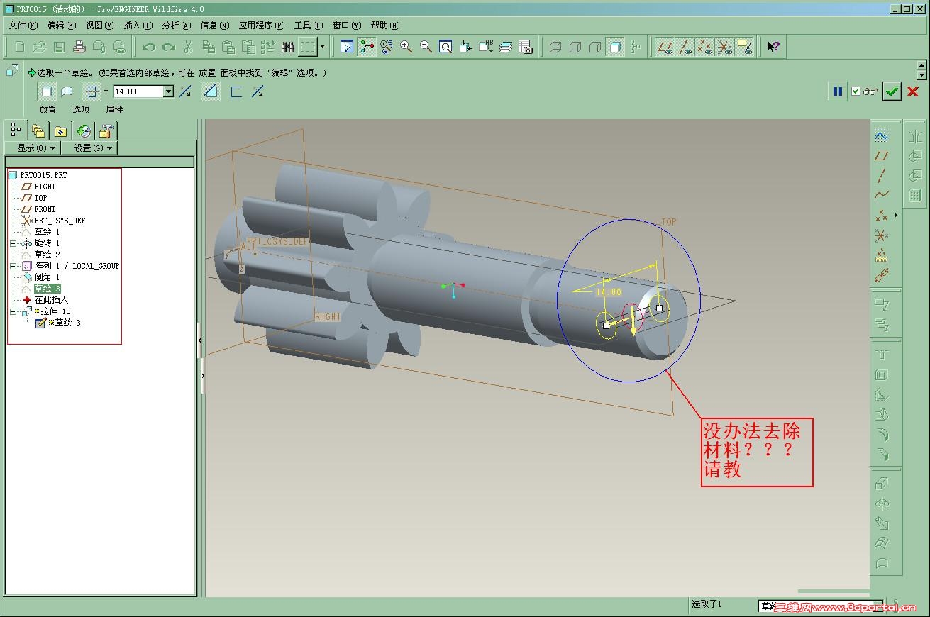Click the Open file icon
The width and height of the screenshot is (930, 617).
click(40, 47)
